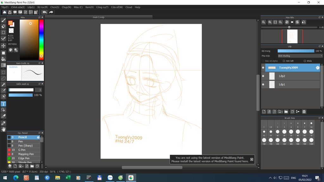Select the G Pen brush
This screenshot has height=182, width=324.
pyautogui.click(x=23, y=150)
